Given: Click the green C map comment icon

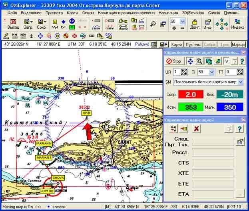Looking at the screenshot, I should [72, 27].
